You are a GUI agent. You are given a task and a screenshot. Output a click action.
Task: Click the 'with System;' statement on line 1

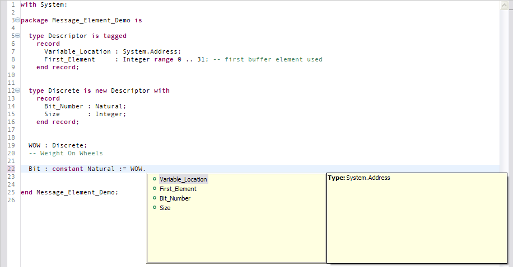pos(44,4)
